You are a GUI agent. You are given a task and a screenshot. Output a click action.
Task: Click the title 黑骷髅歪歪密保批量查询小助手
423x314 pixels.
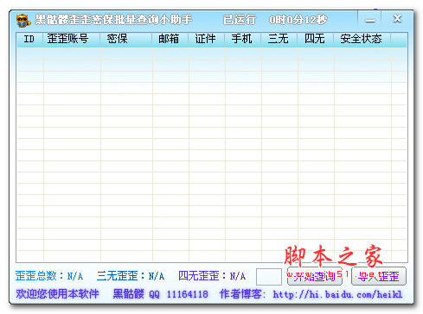[x=113, y=20]
